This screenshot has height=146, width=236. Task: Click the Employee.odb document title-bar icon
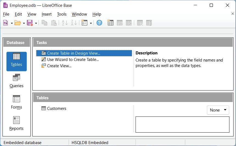coord(5,5)
